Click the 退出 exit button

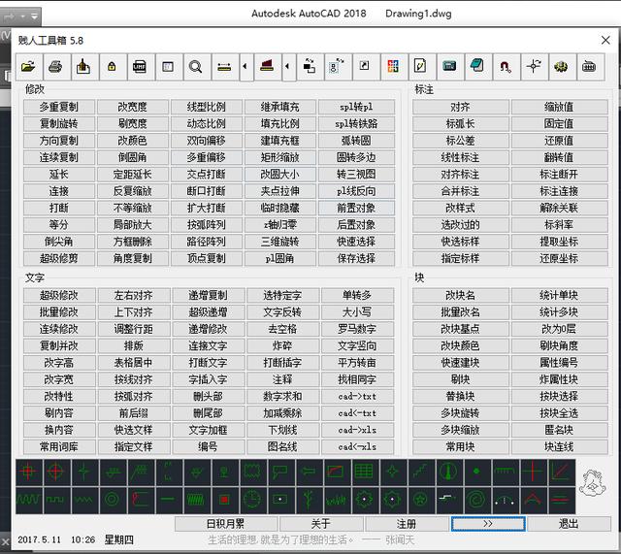(569, 524)
